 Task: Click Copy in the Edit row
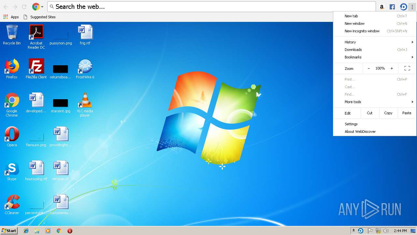388,113
